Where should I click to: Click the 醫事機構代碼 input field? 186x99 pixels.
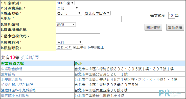78,37
